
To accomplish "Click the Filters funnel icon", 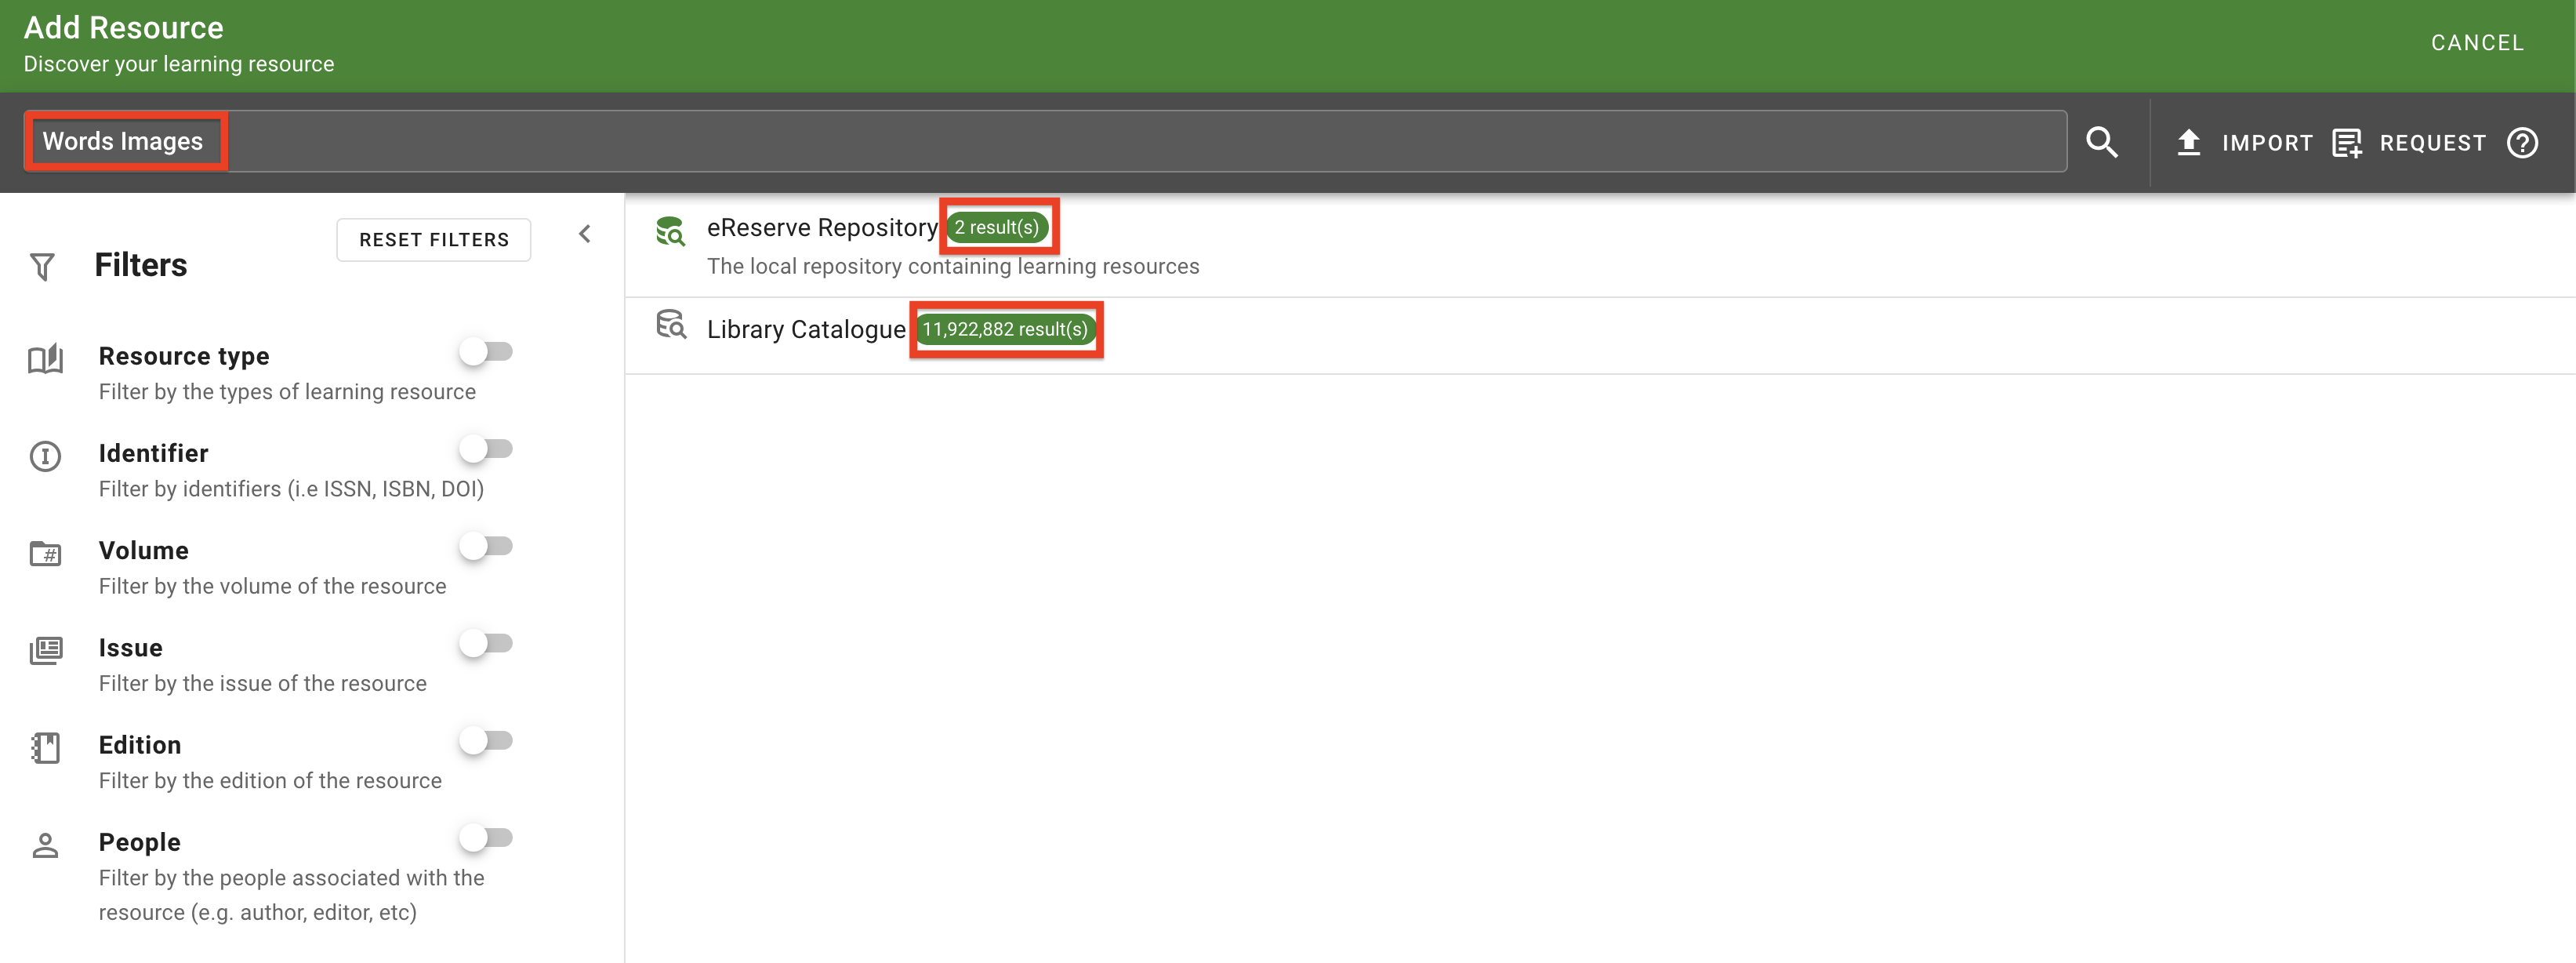I will point(42,265).
